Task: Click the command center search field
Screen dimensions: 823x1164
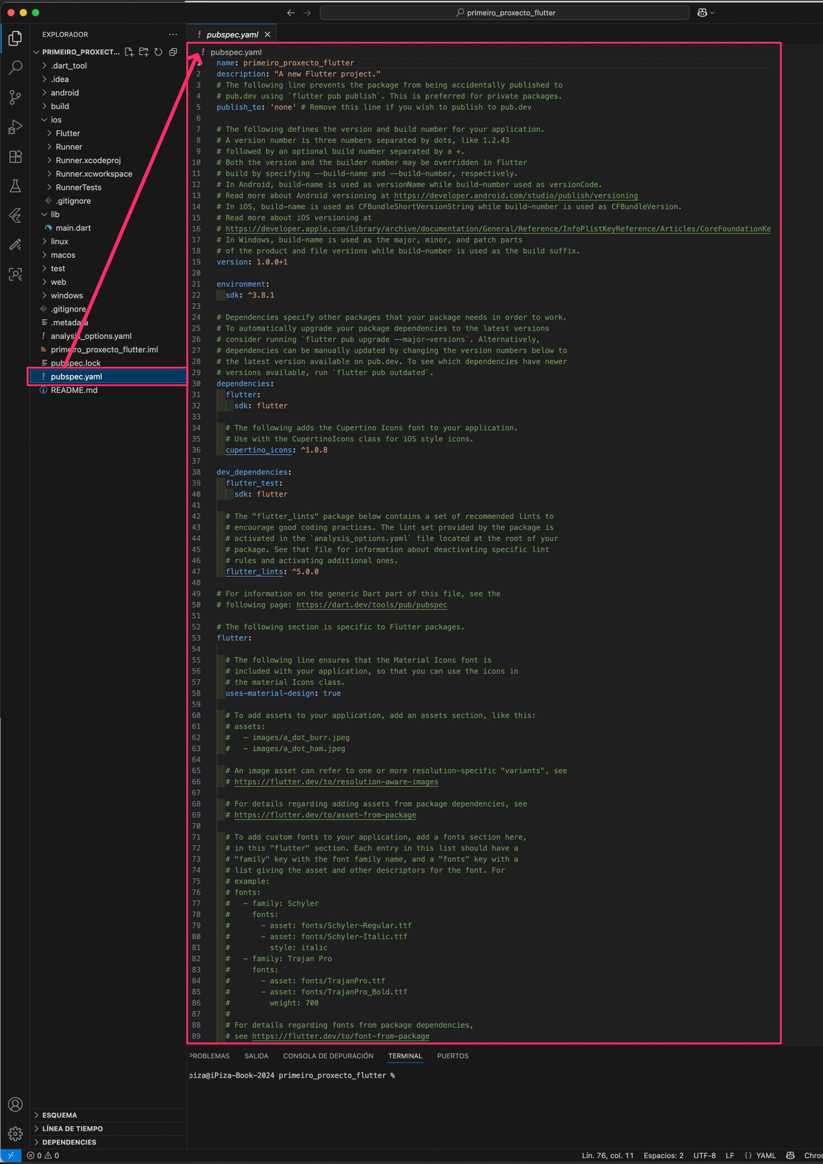Action: point(504,13)
